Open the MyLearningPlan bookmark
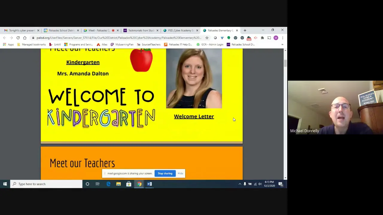383x215 pixels. 122,44
